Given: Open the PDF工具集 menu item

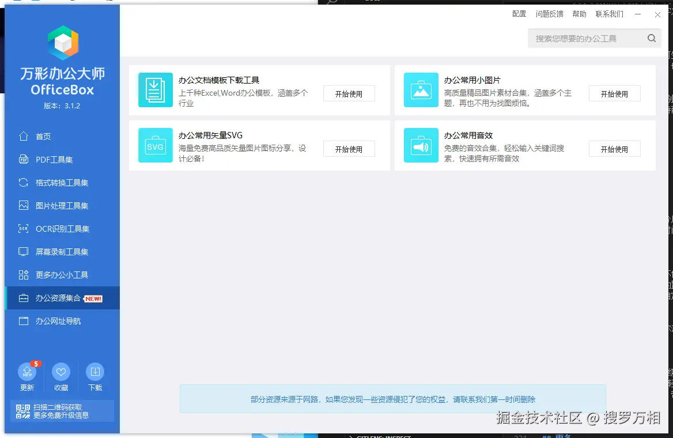Looking at the screenshot, I should pos(62,159).
